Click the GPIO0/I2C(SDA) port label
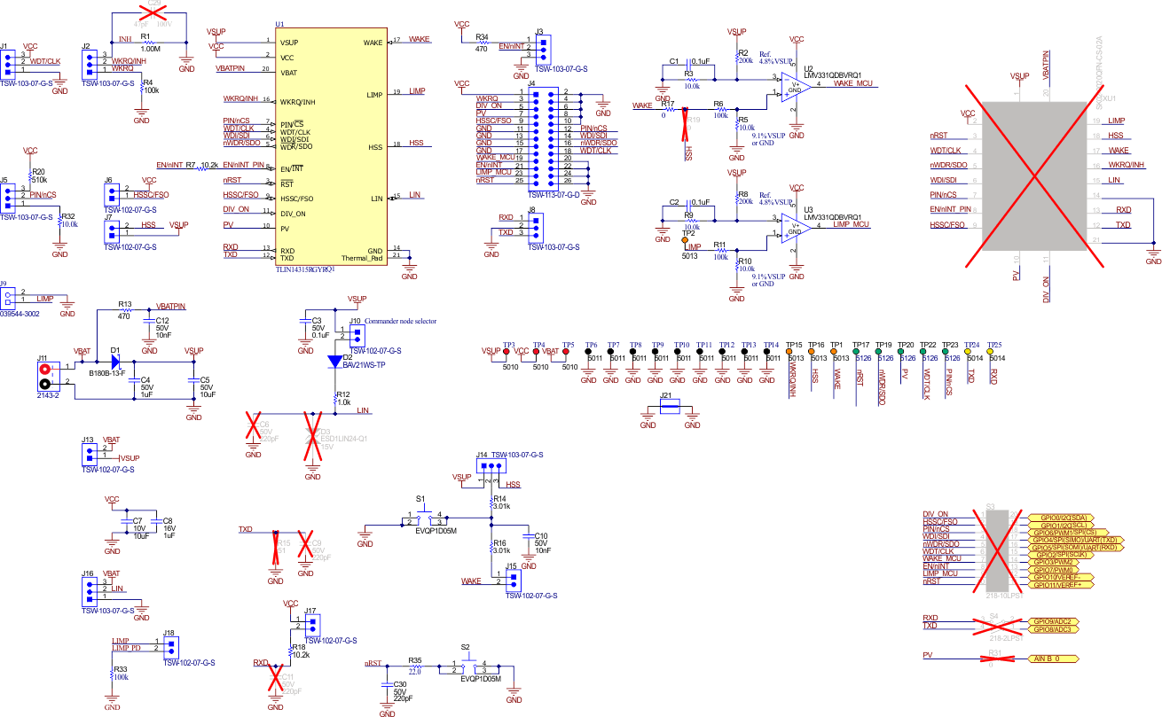 pos(1062,517)
